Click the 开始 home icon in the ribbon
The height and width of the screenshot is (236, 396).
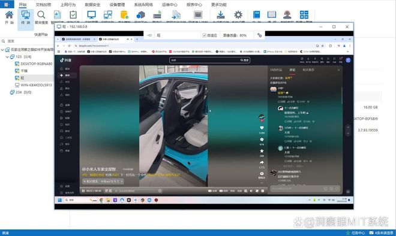10,15
